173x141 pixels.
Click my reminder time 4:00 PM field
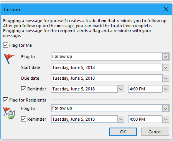click(x=145, y=89)
